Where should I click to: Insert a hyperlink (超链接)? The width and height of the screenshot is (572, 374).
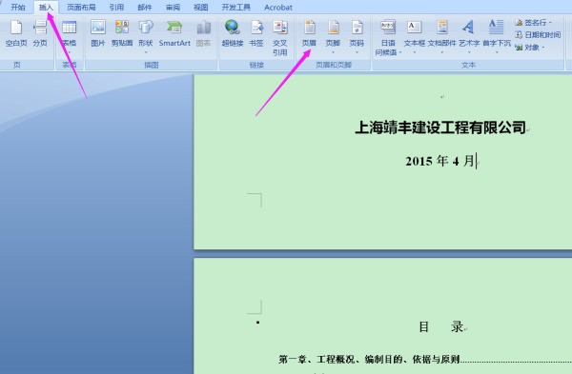233,33
